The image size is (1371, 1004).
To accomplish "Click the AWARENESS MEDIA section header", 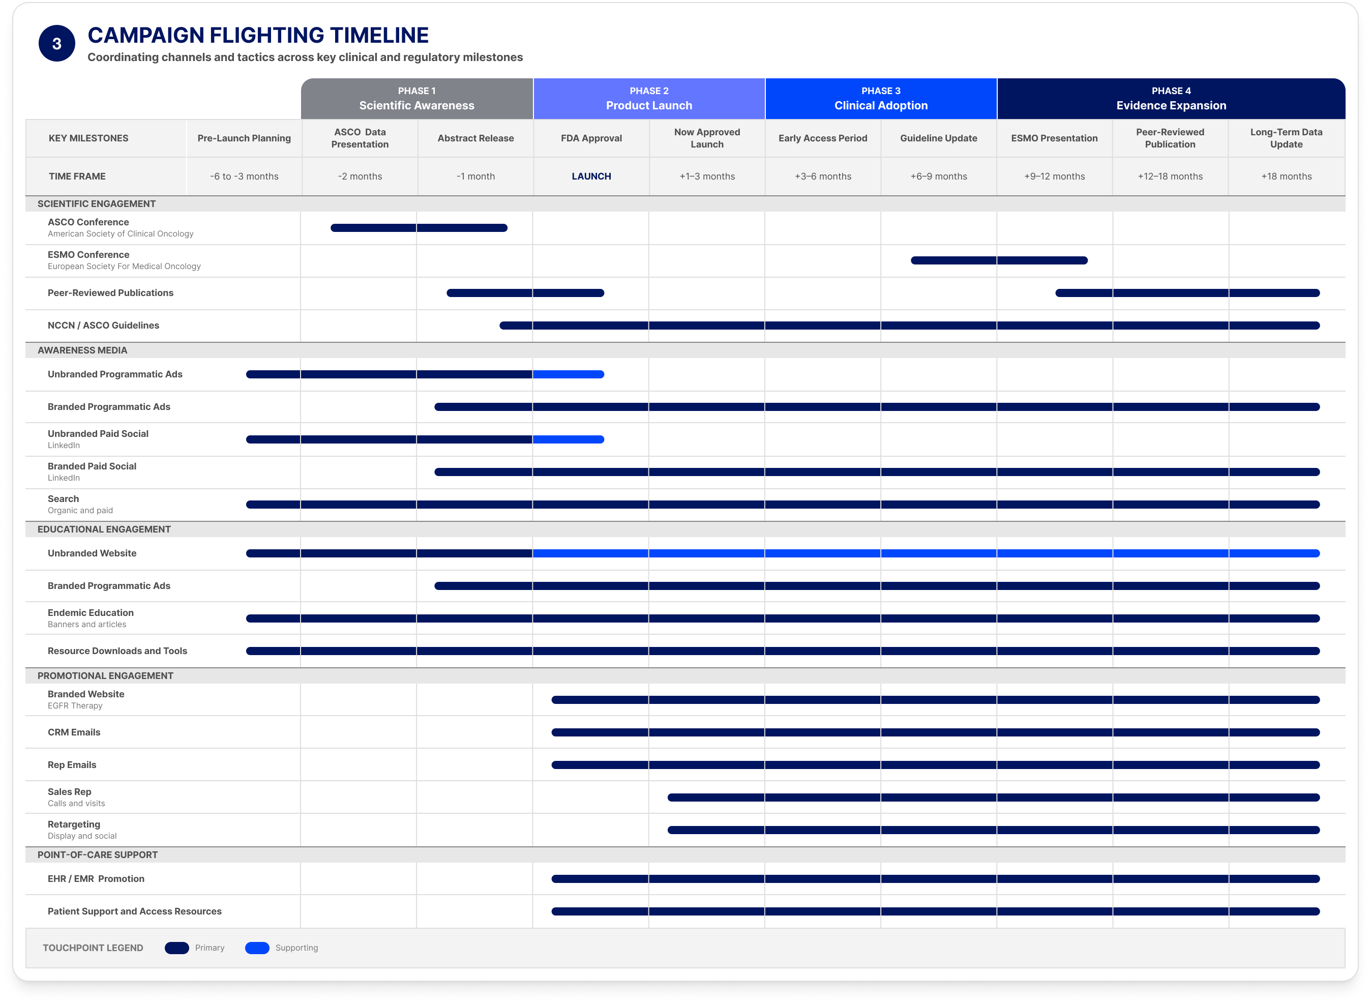I will [685, 350].
